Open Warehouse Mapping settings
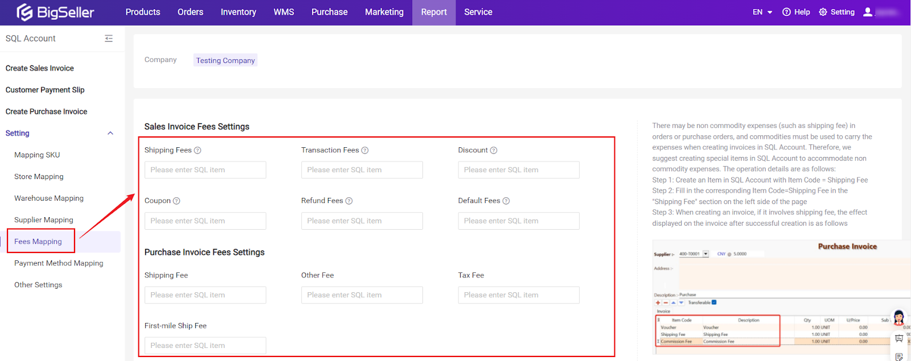 49,198
